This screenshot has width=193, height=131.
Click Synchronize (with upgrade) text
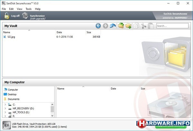point(37,17)
